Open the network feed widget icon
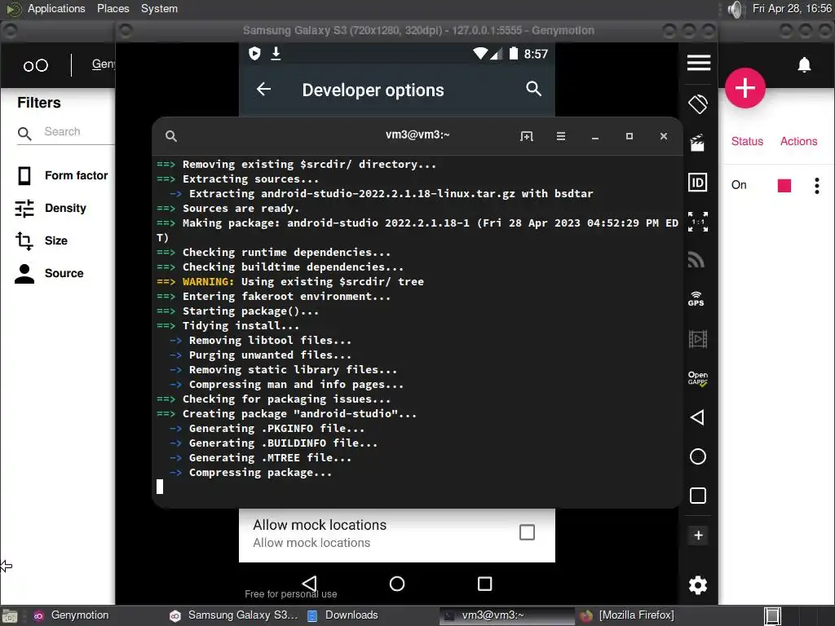Viewport: 835px width, 626px height. [x=696, y=259]
